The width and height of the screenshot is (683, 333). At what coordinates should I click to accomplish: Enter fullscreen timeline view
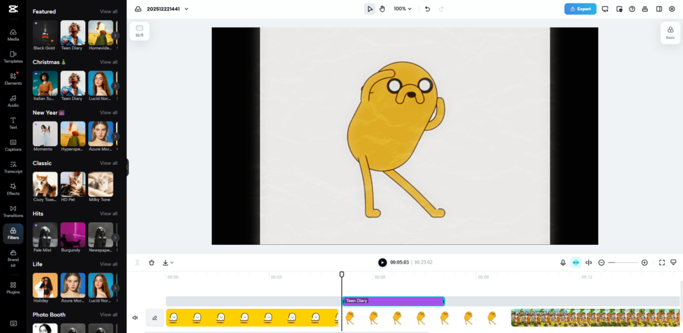(x=662, y=263)
